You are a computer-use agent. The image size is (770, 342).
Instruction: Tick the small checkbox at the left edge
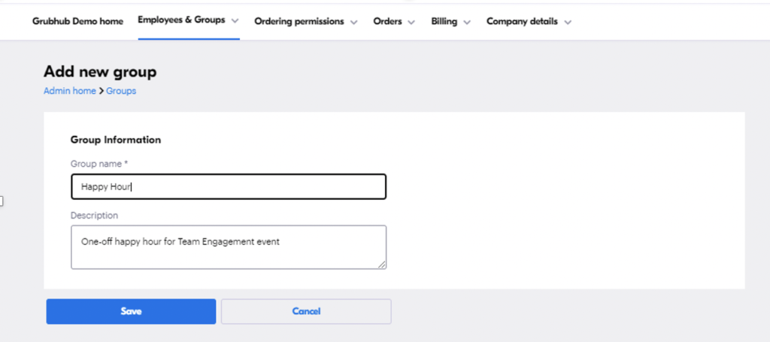point(1,201)
